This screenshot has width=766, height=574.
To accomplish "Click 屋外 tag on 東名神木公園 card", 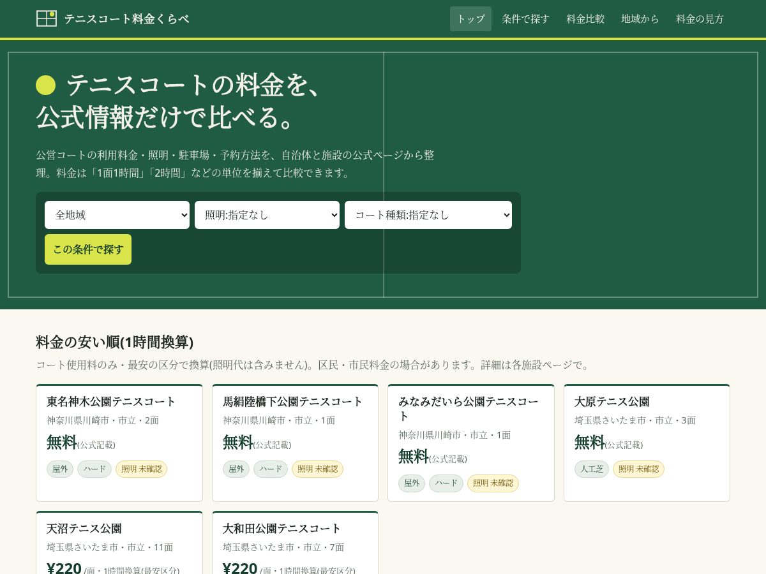I will coord(60,469).
